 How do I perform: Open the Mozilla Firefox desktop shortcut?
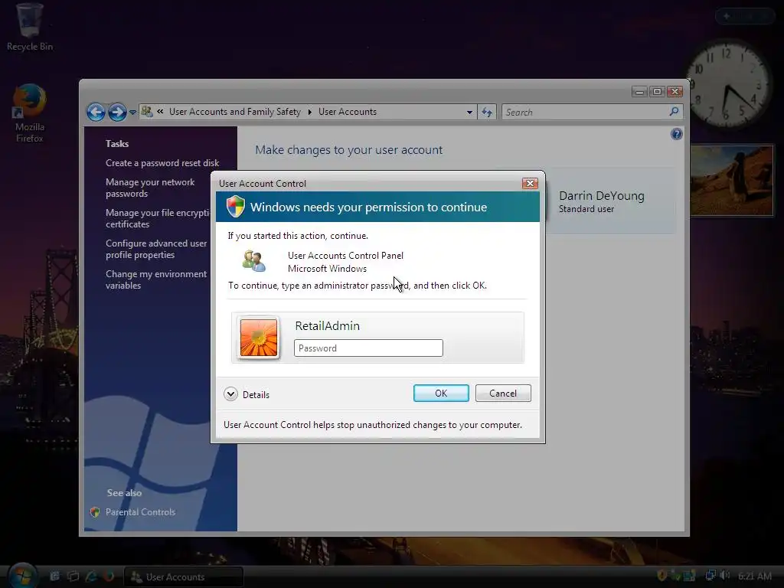[x=30, y=113]
